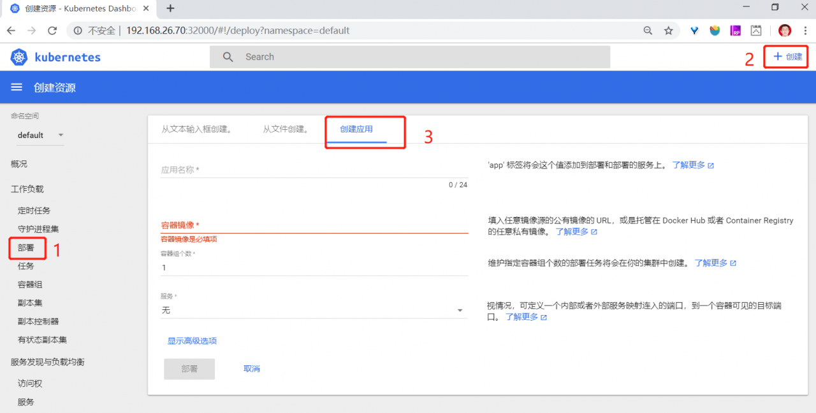Select 守护进程集 in the sidebar

(x=38, y=229)
